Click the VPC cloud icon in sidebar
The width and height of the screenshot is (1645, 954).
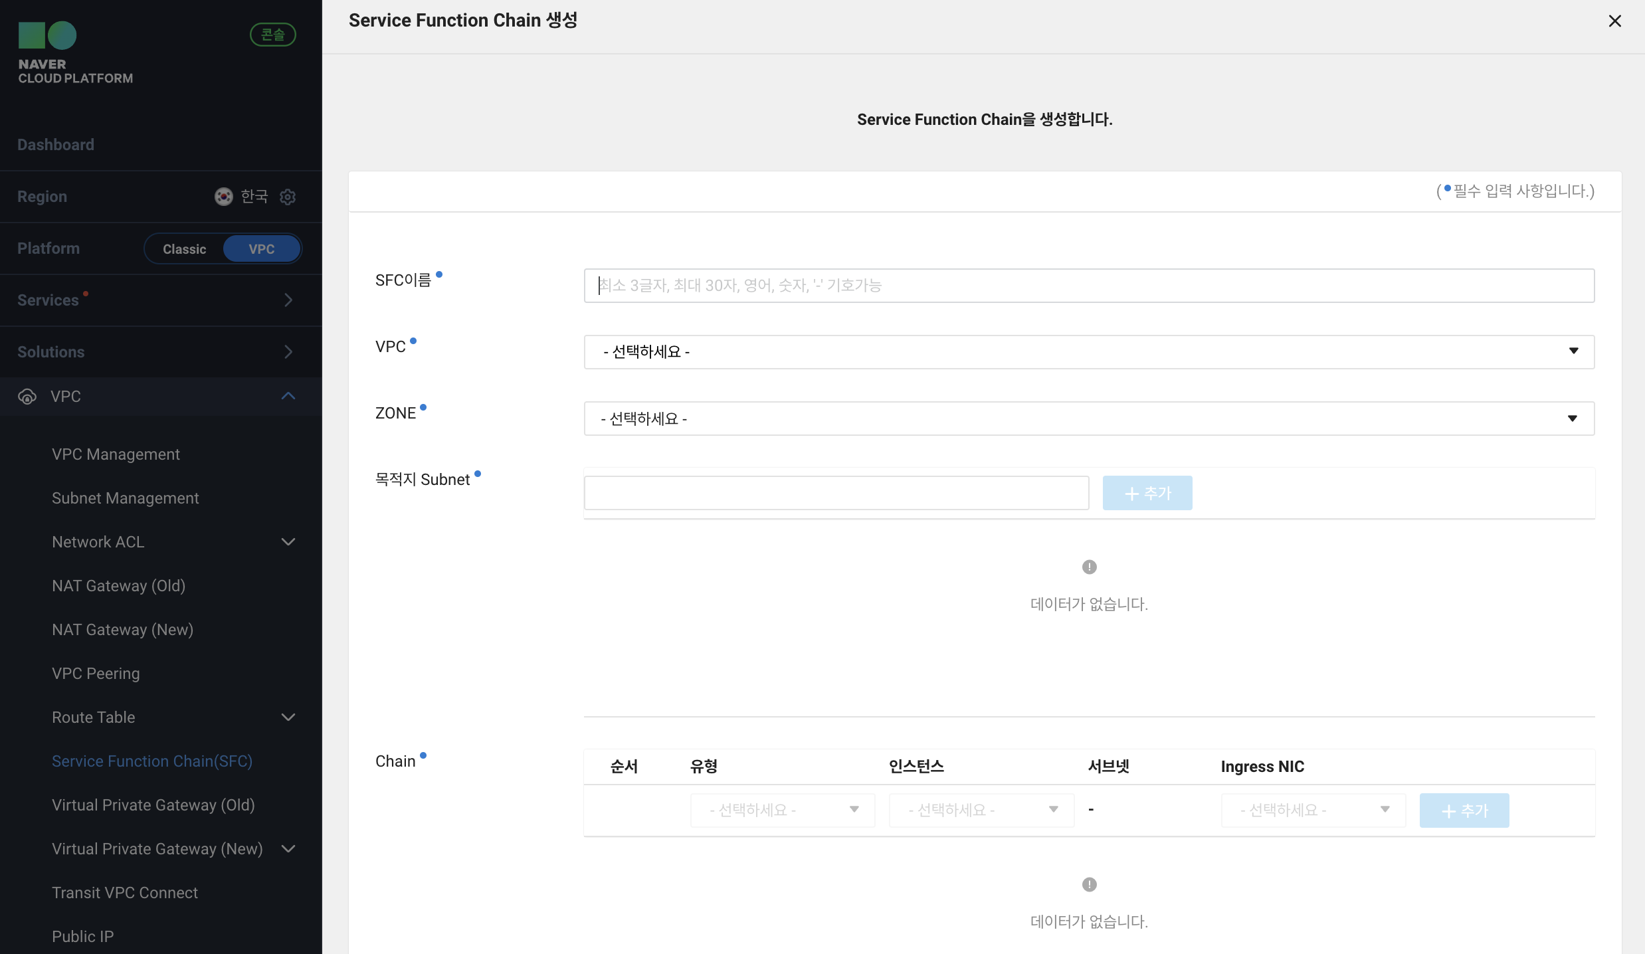(27, 397)
